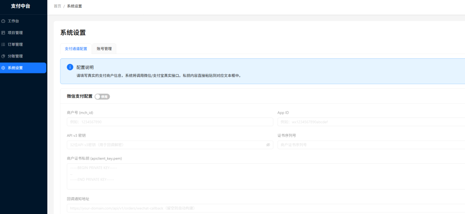Click the blue info icon beside 配置说明

pos(70,67)
